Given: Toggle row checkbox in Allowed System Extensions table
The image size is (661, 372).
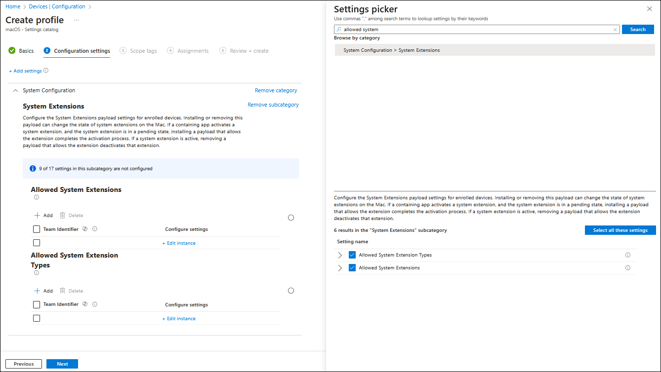Looking at the screenshot, I should [x=37, y=243].
